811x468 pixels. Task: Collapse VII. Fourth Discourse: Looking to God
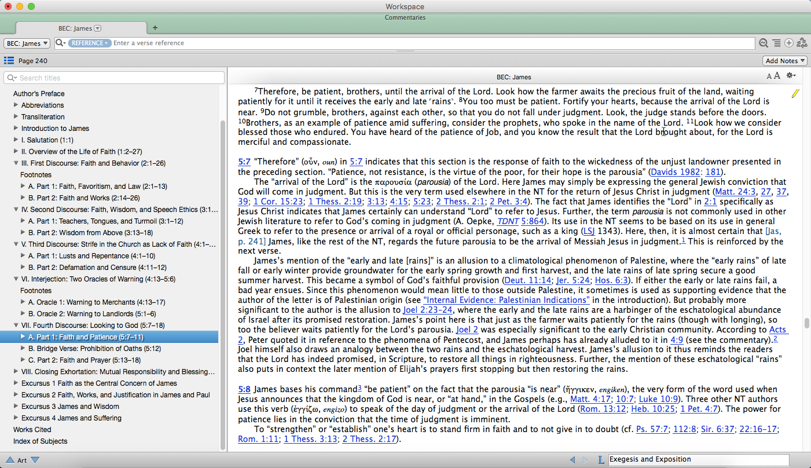coord(16,326)
